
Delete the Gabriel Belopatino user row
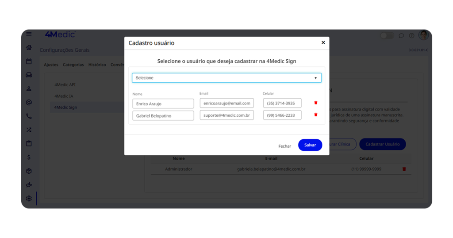(x=316, y=115)
